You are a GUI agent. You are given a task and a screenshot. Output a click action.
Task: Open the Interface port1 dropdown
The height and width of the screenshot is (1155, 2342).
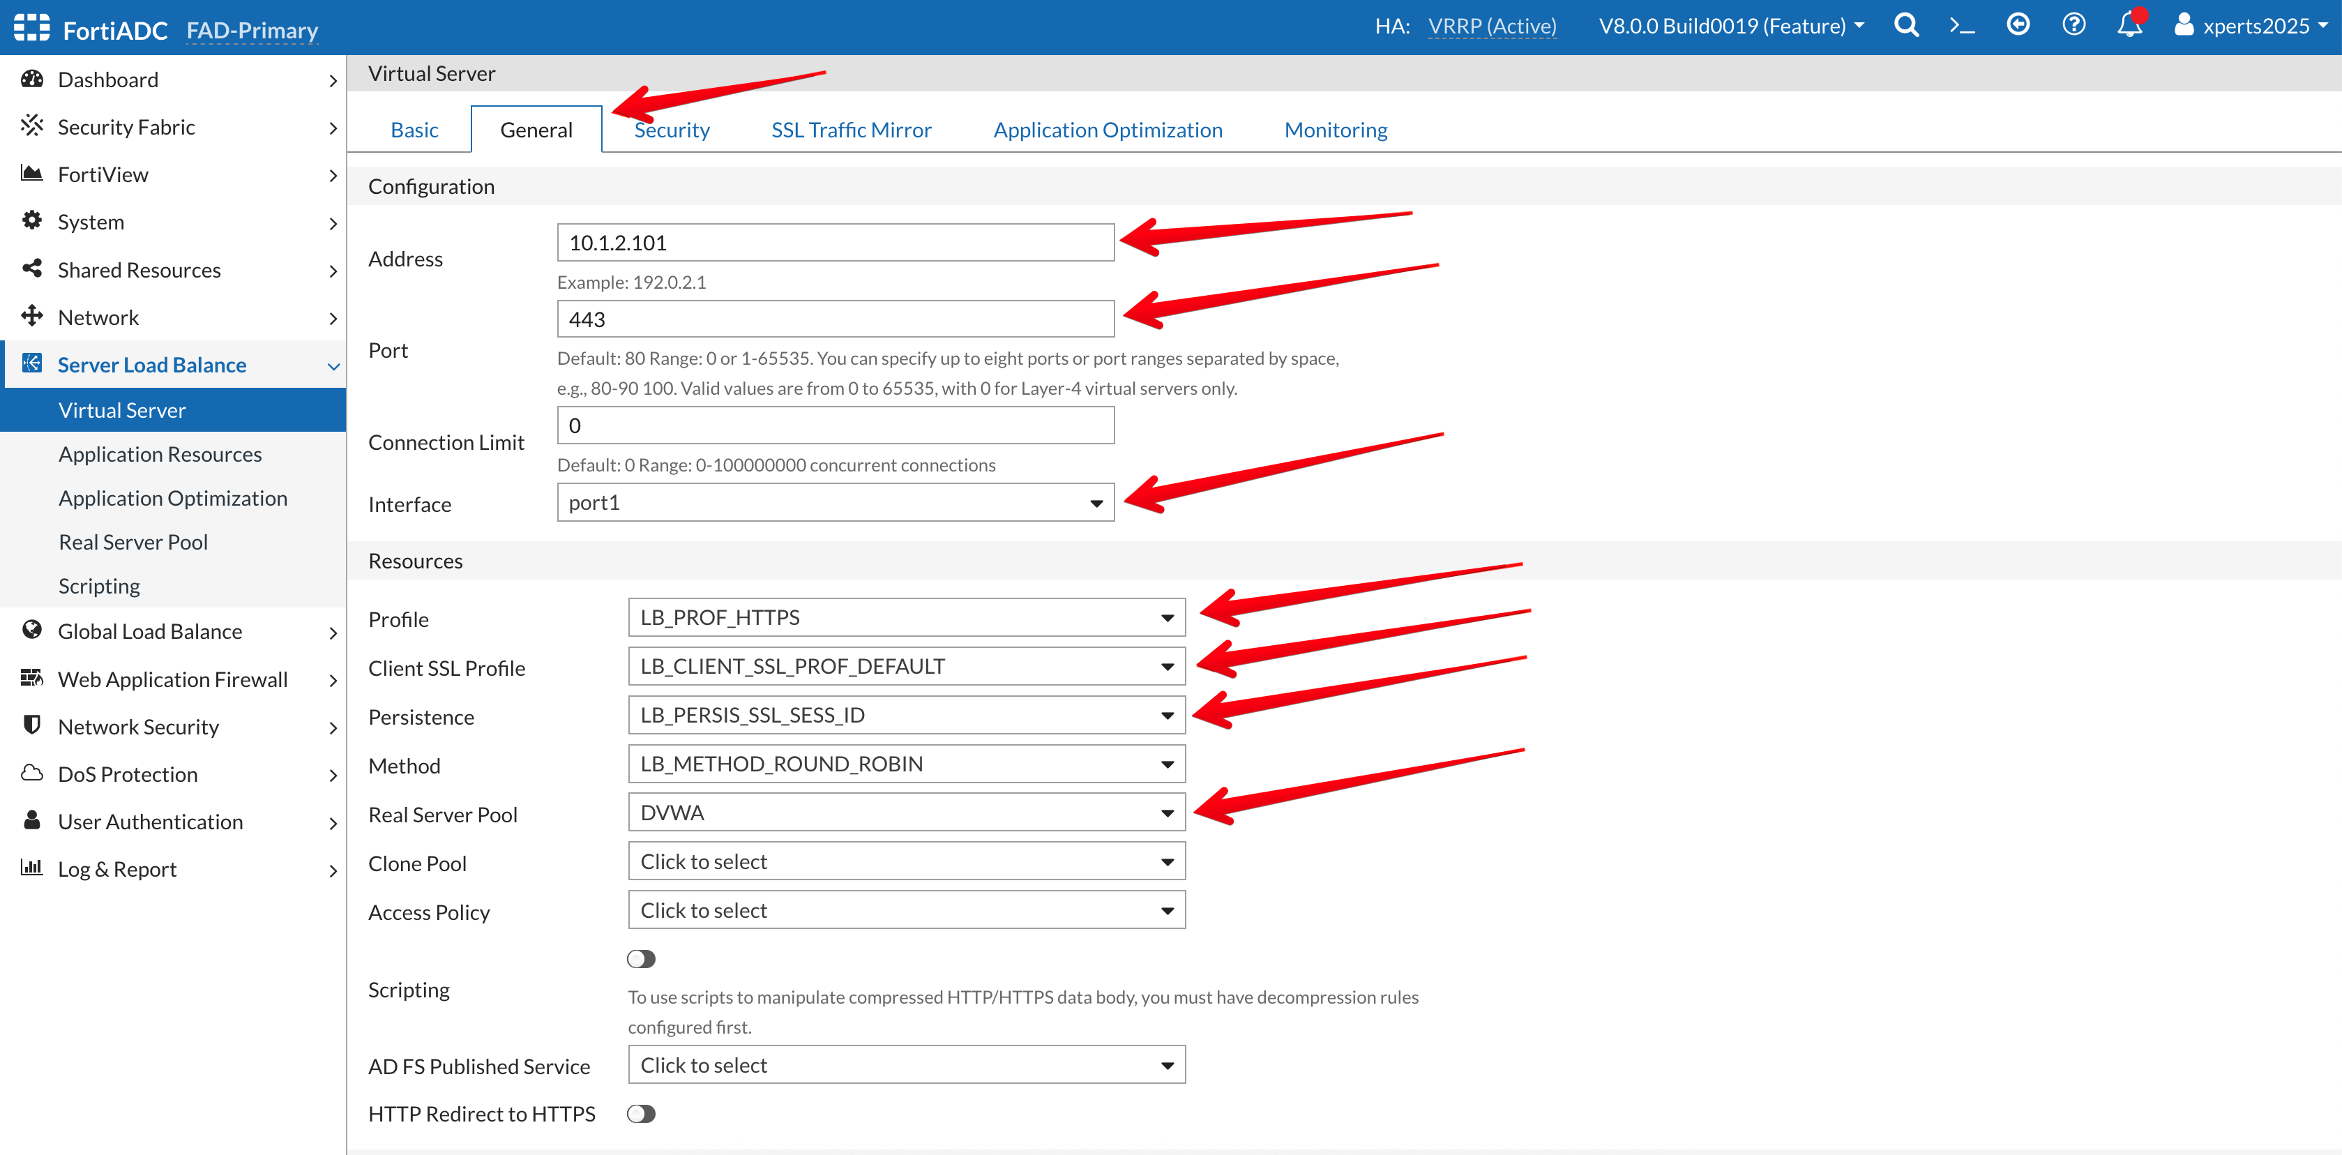835,503
